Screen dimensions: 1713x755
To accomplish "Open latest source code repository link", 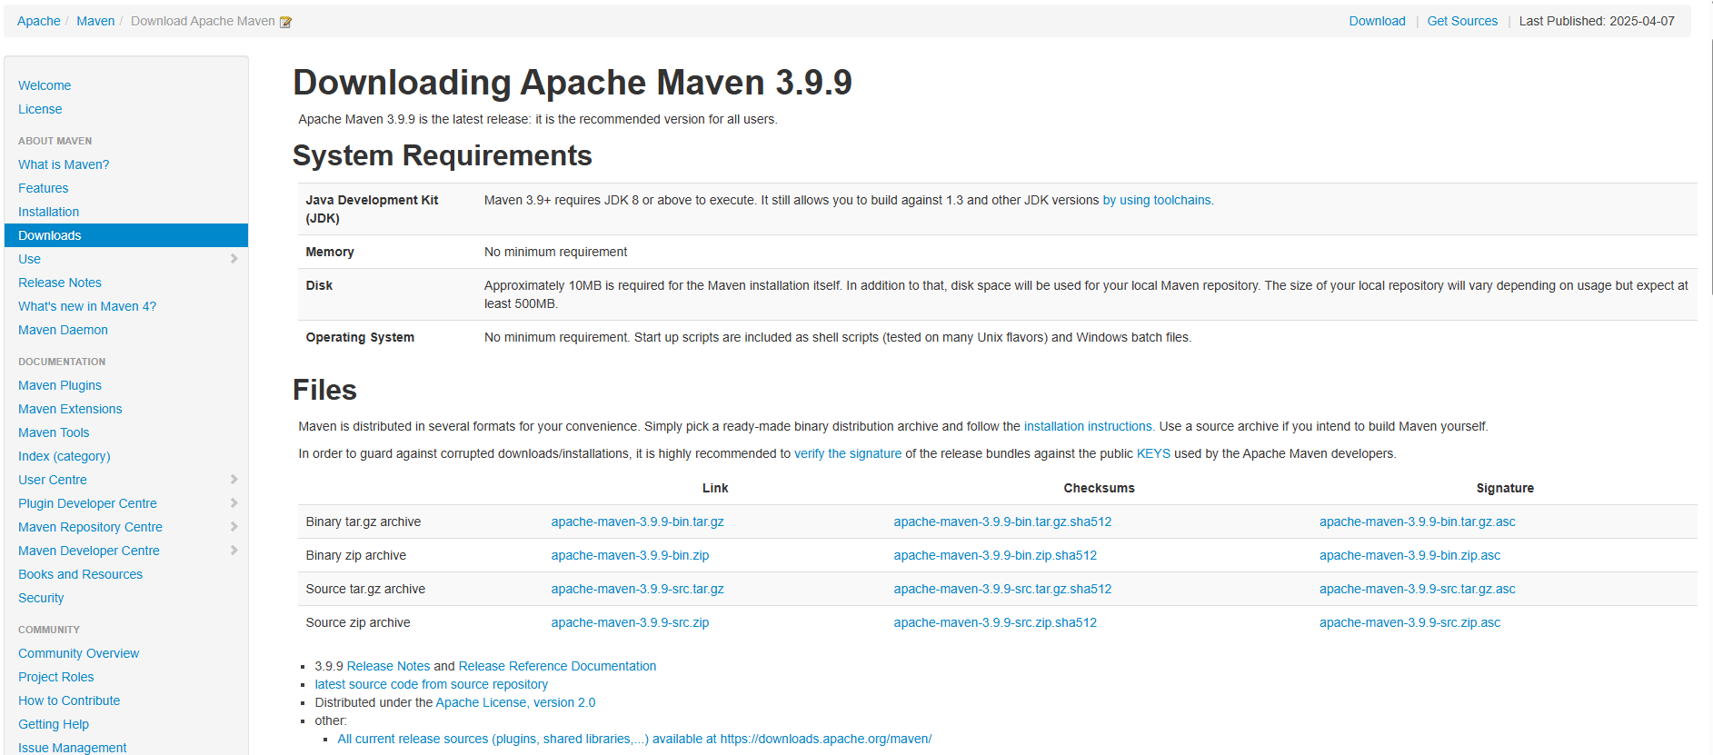I will pyautogui.click(x=432, y=684).
